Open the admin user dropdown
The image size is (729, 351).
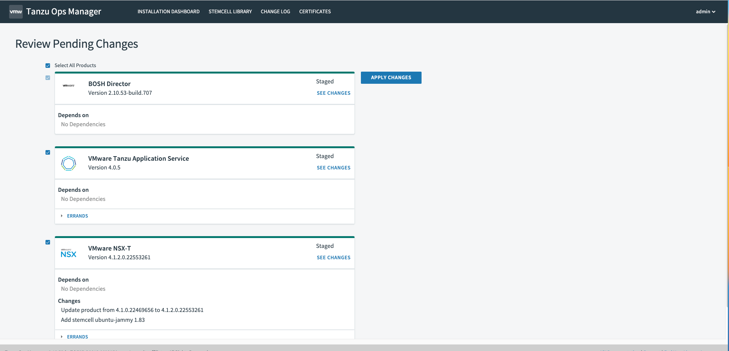(705, 12)
